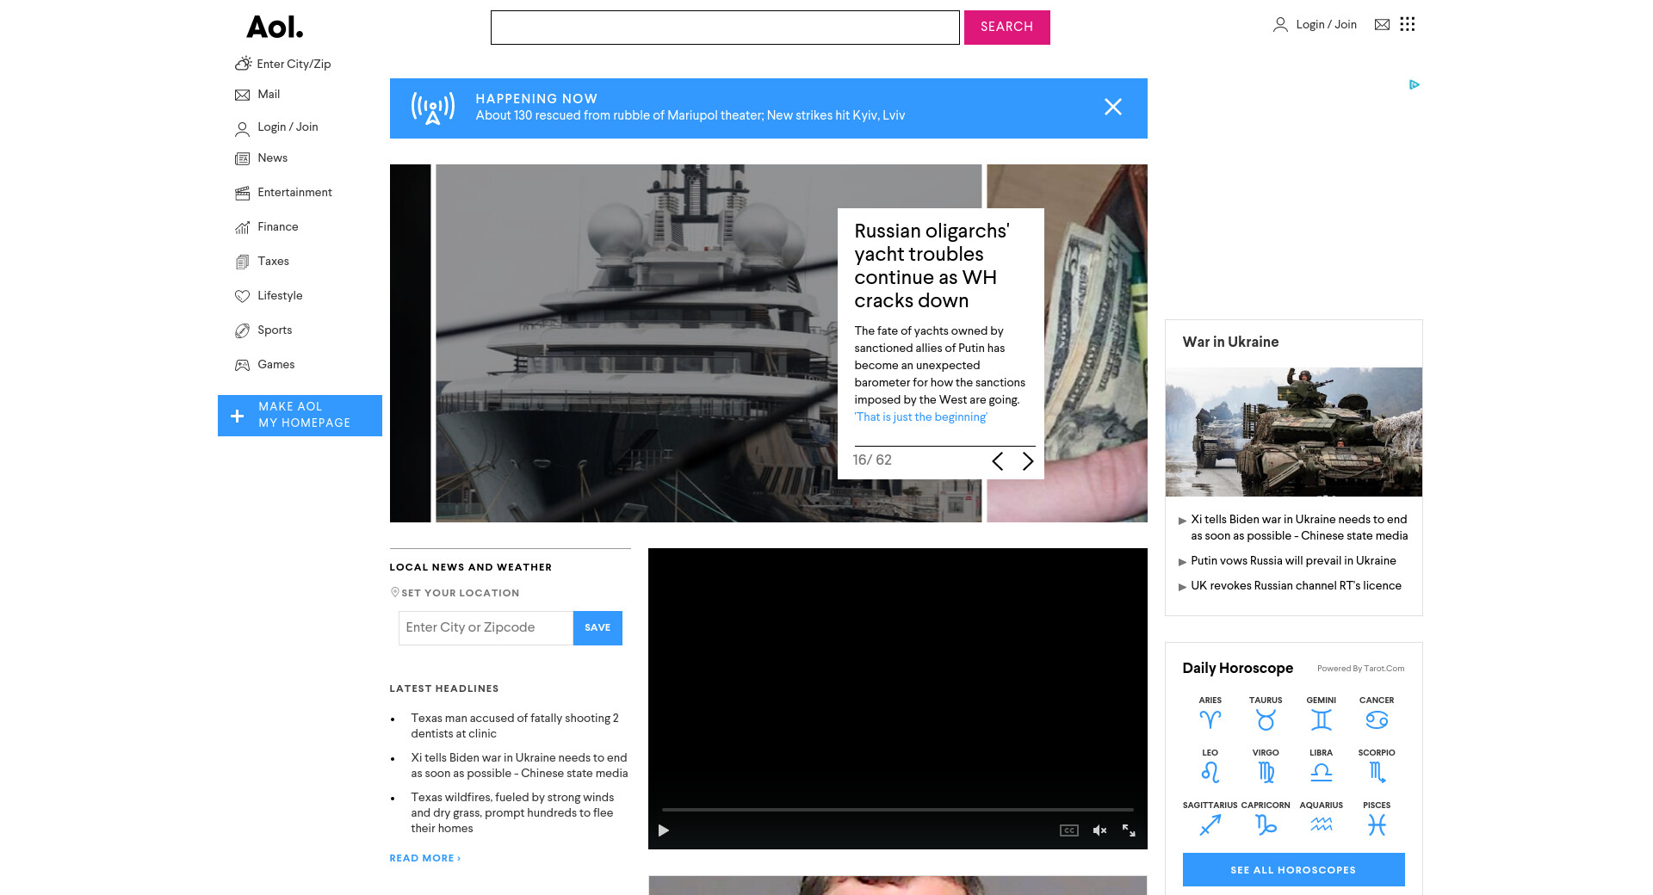This screenshot has width=1653, height=895.
Task: Select the Aries horoscope sign
Action: (1210, 713)
